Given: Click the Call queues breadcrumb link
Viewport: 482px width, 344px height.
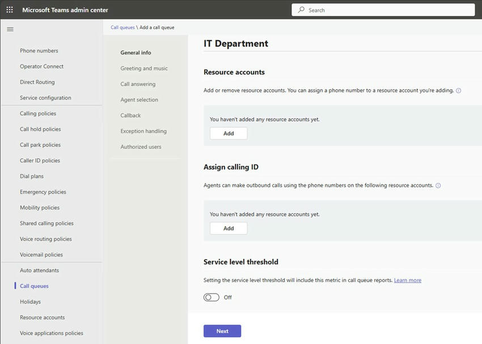Looking at the screenshot, I should pos(122,27).
